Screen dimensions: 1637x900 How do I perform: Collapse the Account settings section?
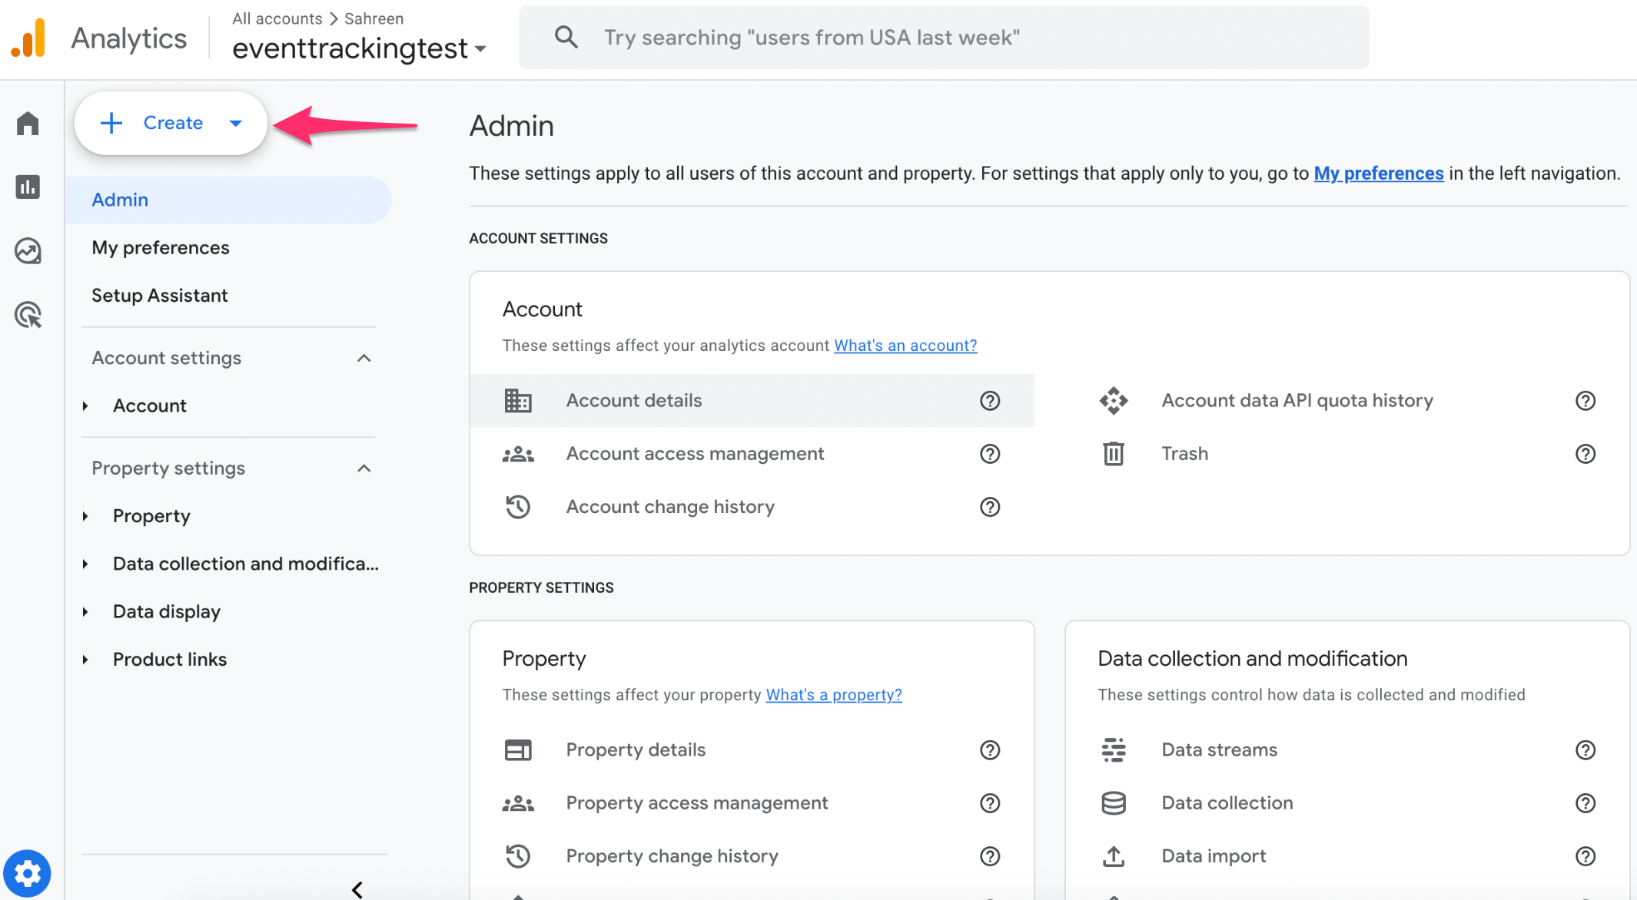pyautogui.click(x=364, y=359)
